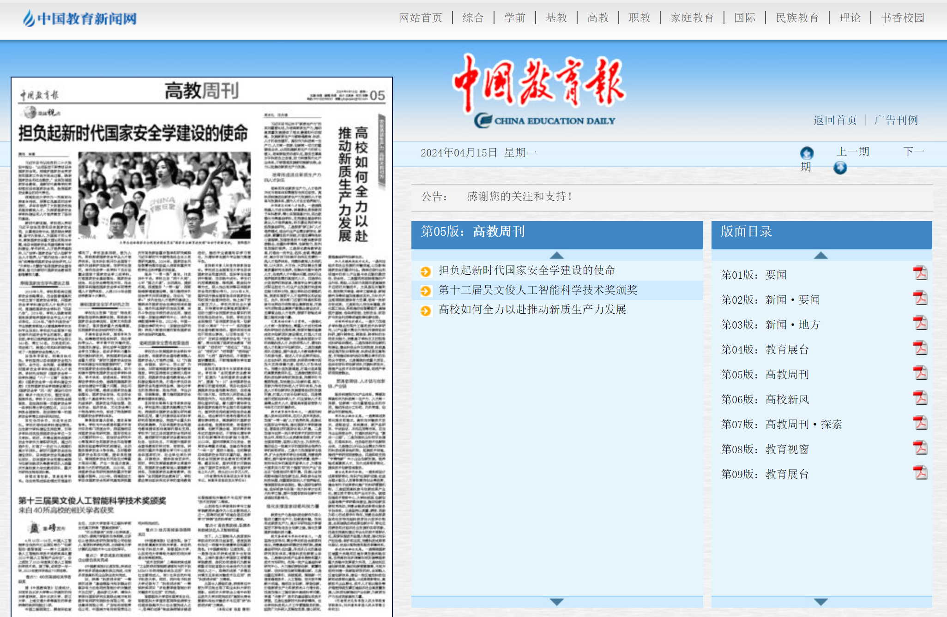Screen dimensions: 947x617
Task: Open article 第十三届吴文俊人工智能科学技术奖颁奖
Action: coord(538,290)
